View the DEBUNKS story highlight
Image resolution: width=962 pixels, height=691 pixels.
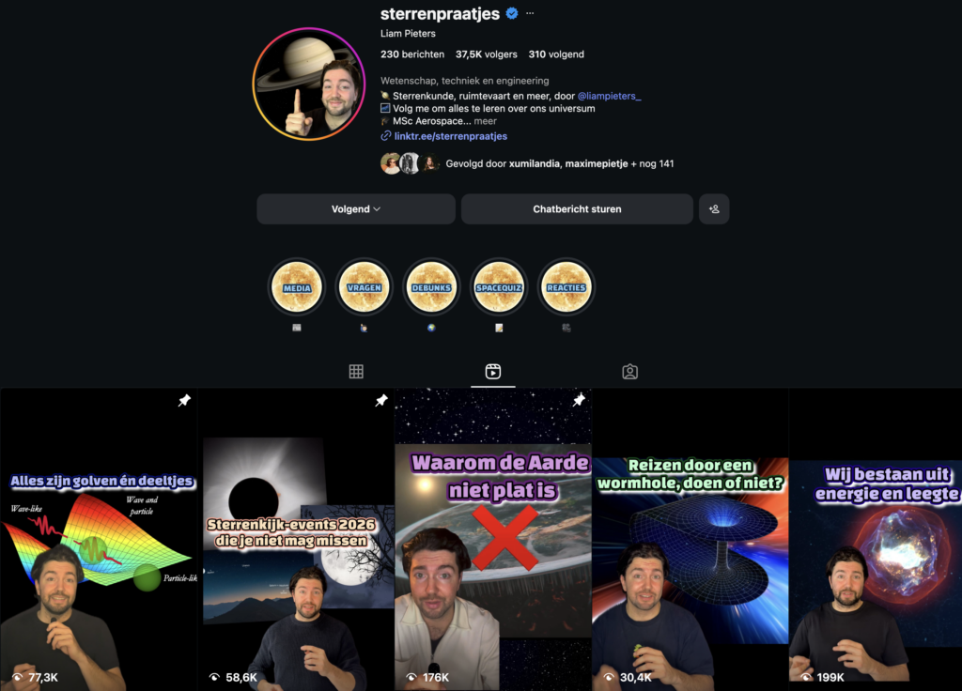click(432, 287)
